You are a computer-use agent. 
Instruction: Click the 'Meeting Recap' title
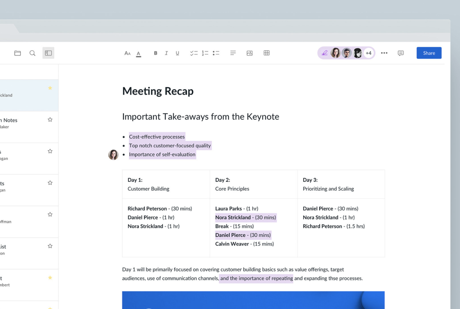(158, 91)
